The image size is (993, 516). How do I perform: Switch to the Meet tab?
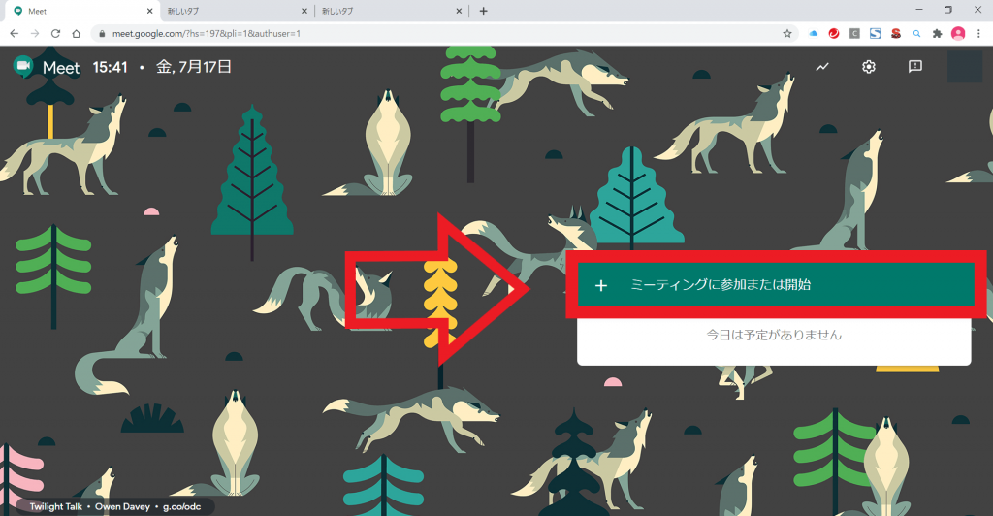(x=82, y=11)
